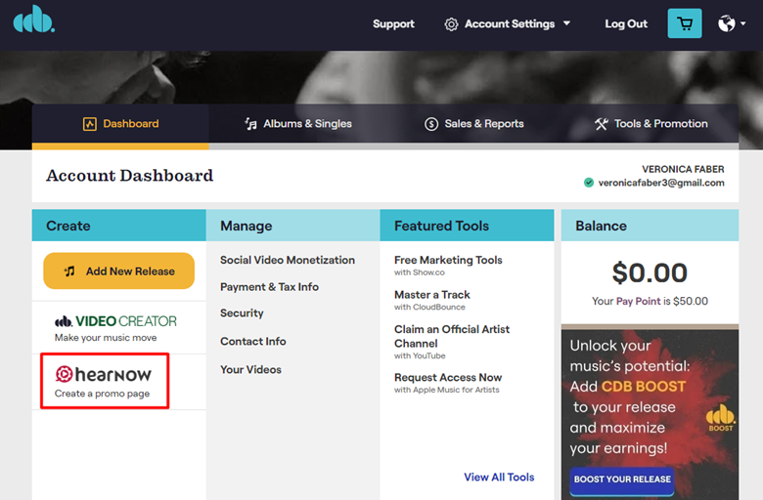
Task: Switch to the Dashboard tab
Action: click(x=120, y=124)
